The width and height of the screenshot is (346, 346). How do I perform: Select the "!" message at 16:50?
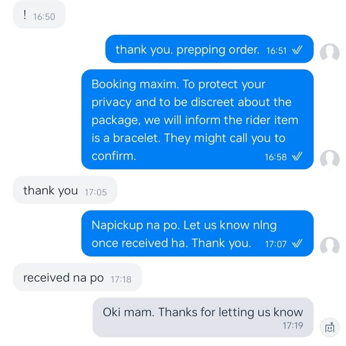(x=39, y=14)
